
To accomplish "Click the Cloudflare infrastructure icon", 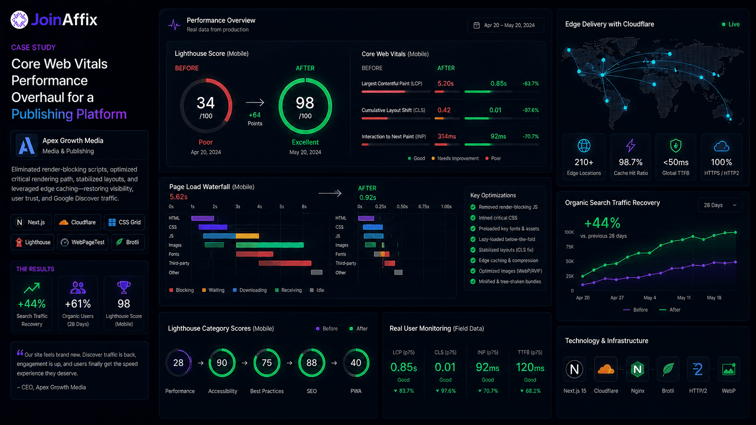I will pyautogui.click(x=606, y=369).
